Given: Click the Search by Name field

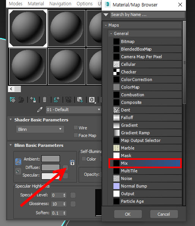Looking at the screenshot, I should 147,15.
